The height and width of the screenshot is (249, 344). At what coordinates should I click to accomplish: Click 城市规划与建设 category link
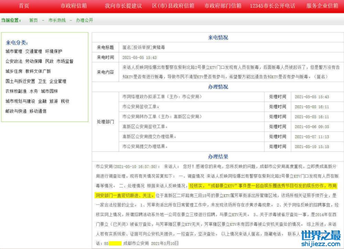20,101
